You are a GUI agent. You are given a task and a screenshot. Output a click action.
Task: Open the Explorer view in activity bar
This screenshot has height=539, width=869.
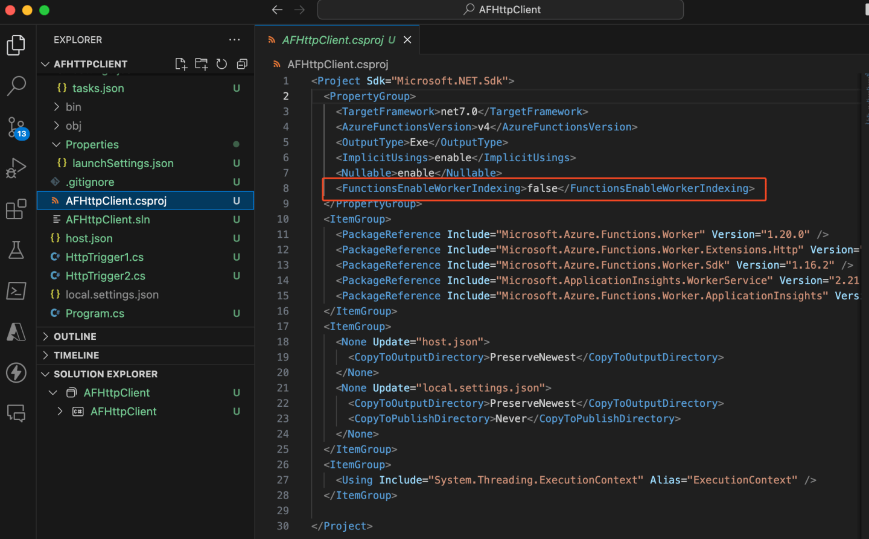click(x=16, y=45)
